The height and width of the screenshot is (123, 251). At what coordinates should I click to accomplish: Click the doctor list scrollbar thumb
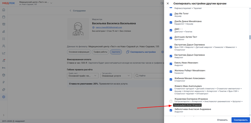point(250,37)
